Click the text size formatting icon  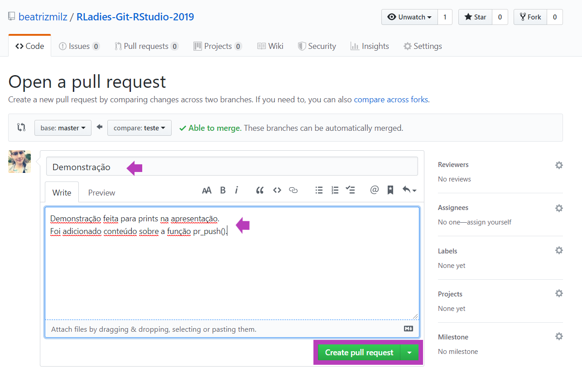pyautogui.click(x=207, y=191)
